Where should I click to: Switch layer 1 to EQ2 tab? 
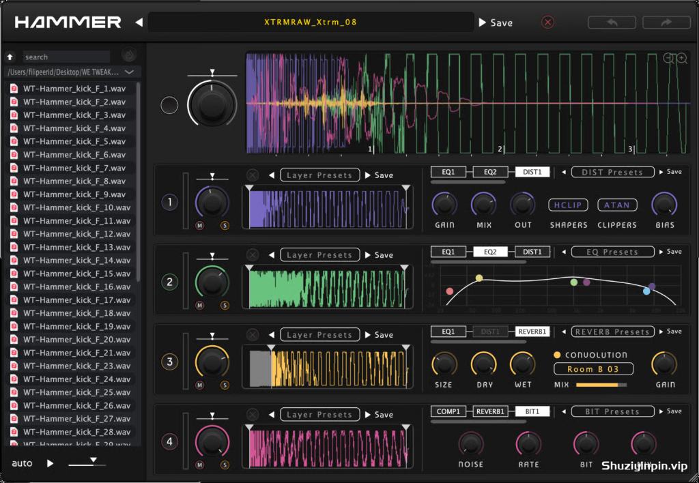490,172
